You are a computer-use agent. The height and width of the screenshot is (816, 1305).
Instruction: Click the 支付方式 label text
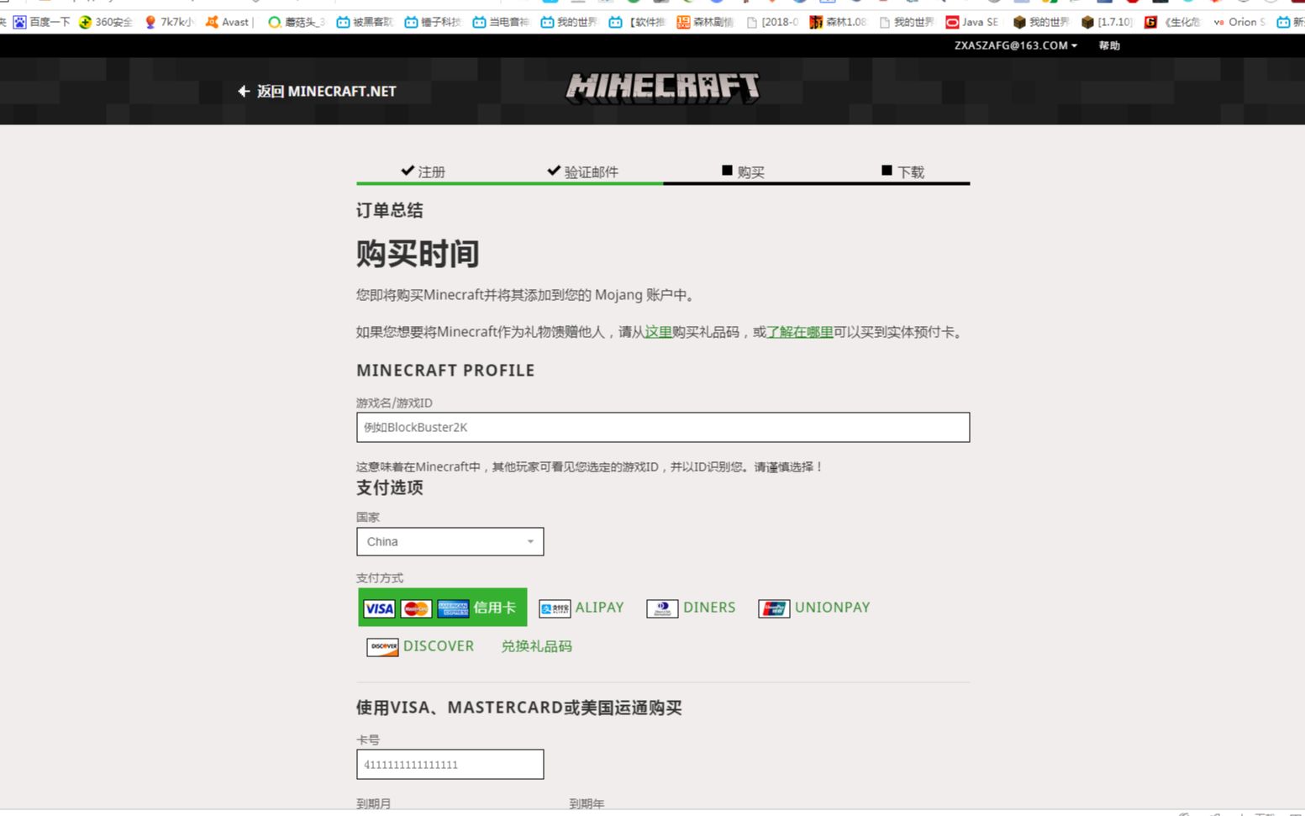pos(380,577)
